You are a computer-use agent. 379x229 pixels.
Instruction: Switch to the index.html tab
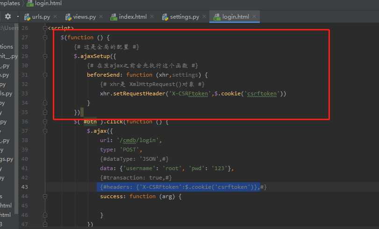tap(132, 17)
